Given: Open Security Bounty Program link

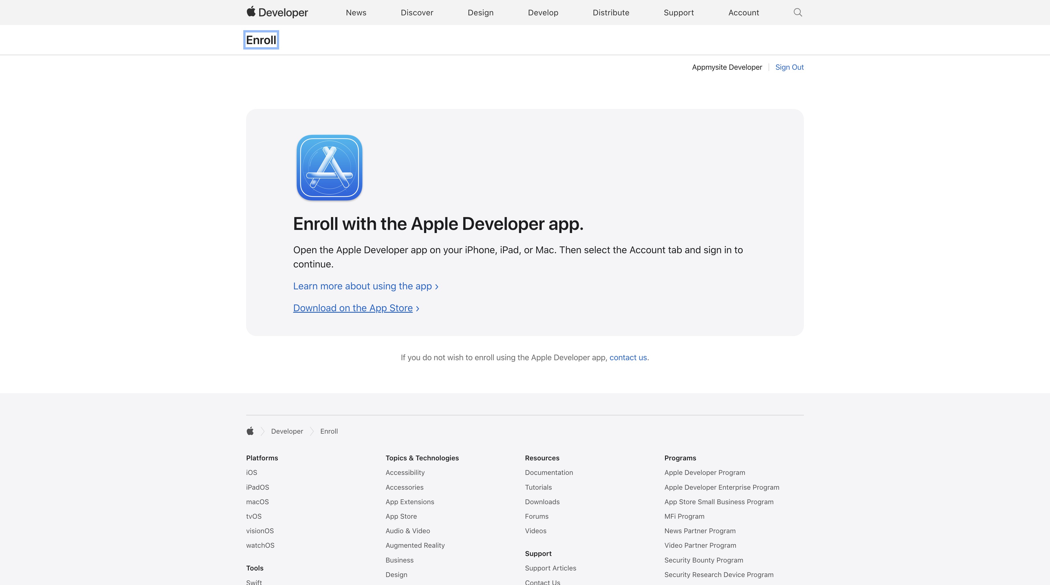Looking at the screenshot, I should pos(703,560).
